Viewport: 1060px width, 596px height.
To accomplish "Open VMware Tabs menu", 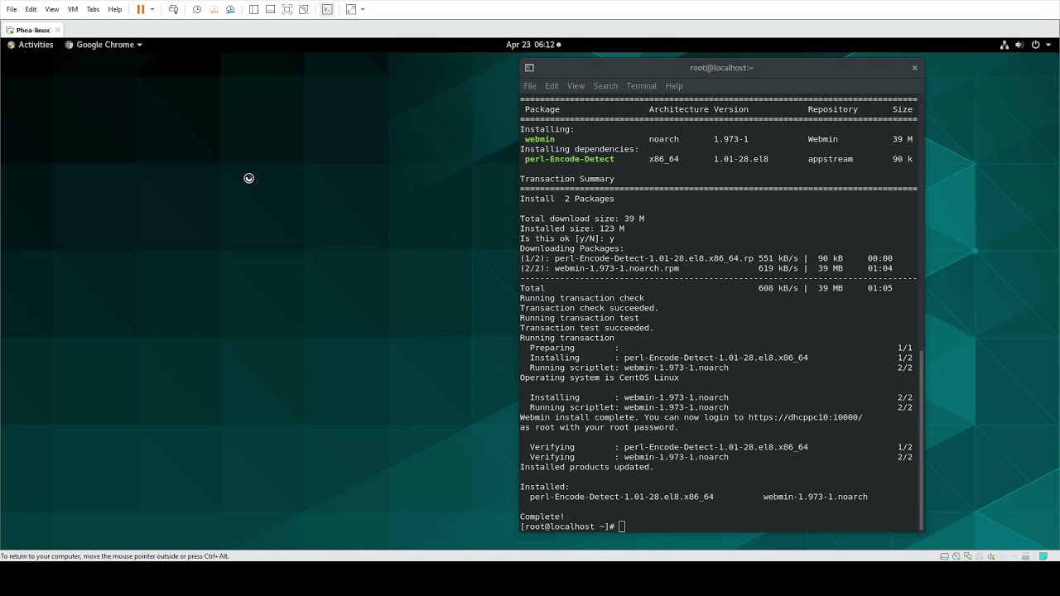I will tap(93, 9).
